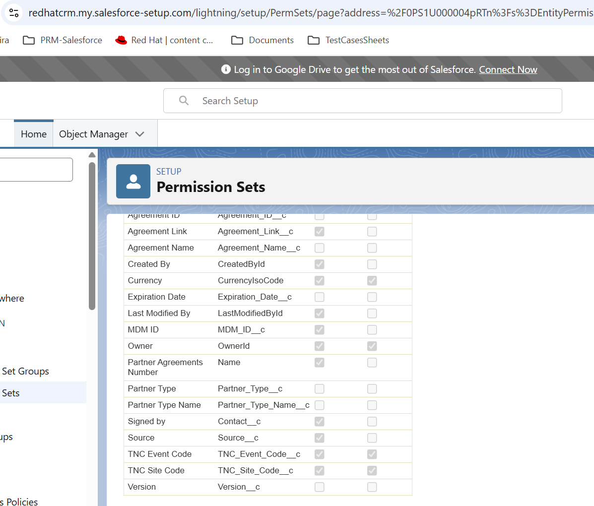Expand the Object Manager dropdown chevron

(x=140, y=134)
